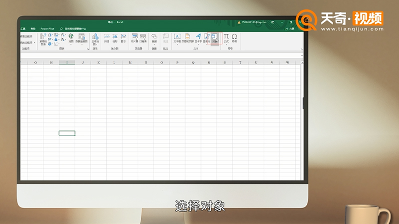Expand the formula bar
The image size is (399, 224).
302,55
